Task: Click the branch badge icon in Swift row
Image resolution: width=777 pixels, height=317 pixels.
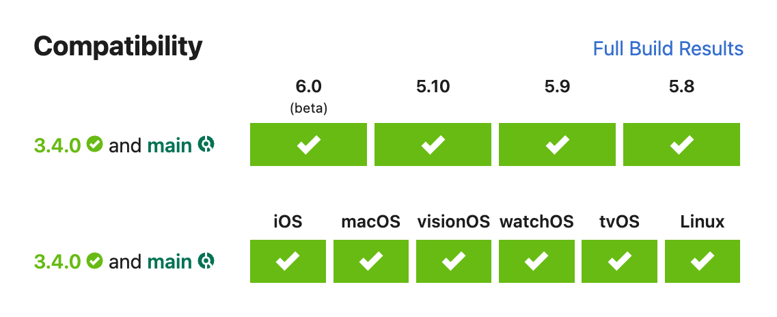Action: [206, 144]
